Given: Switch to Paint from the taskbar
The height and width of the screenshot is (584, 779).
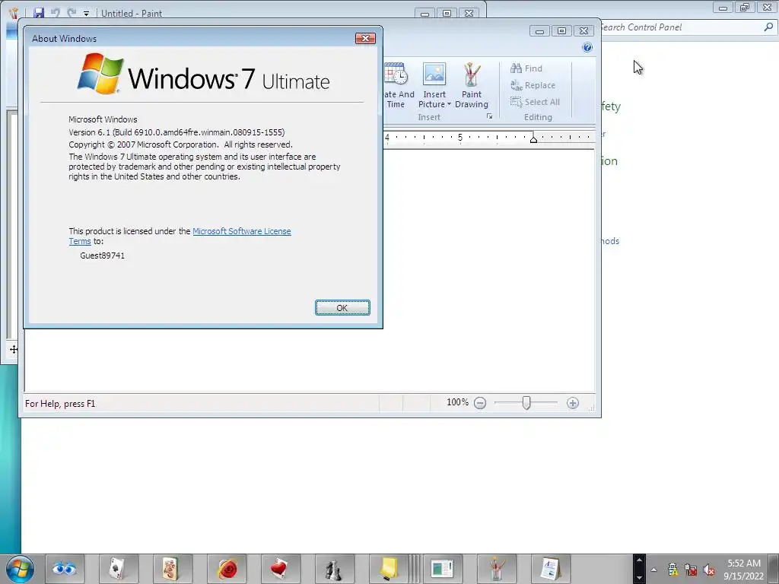Looking at the screenshot, I should click(496, 569).
